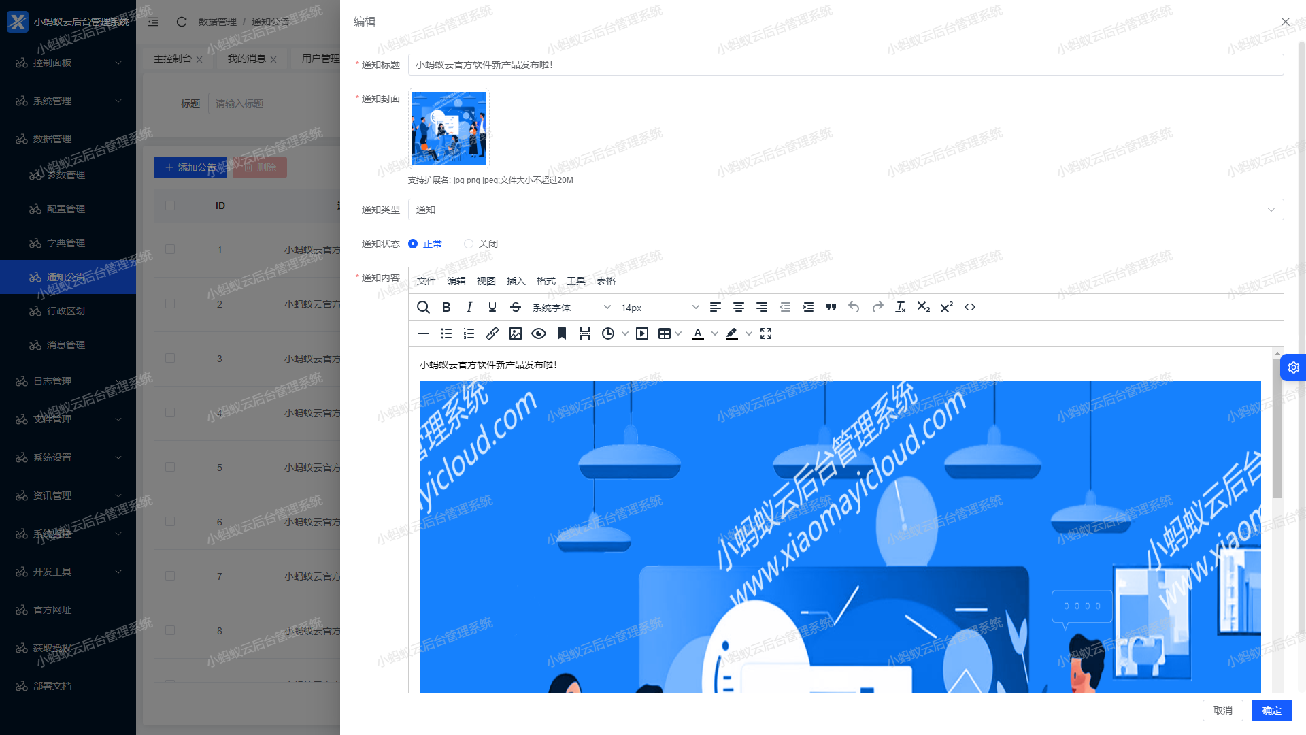Center align text in editor

(739, 308)
